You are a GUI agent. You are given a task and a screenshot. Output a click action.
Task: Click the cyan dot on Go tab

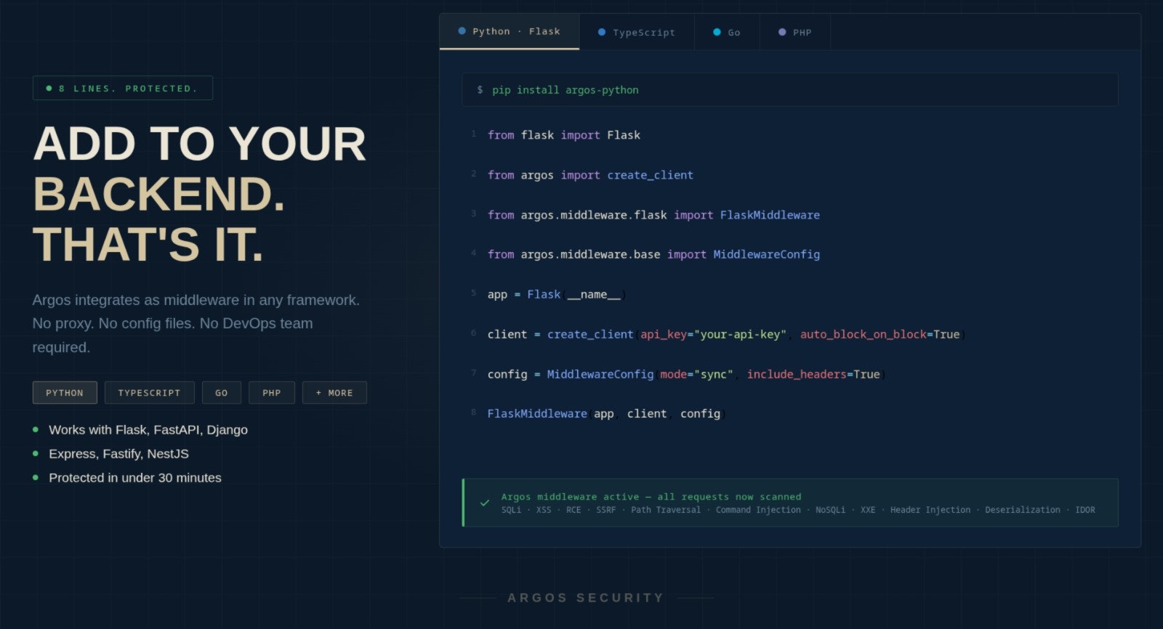(717, 32)
